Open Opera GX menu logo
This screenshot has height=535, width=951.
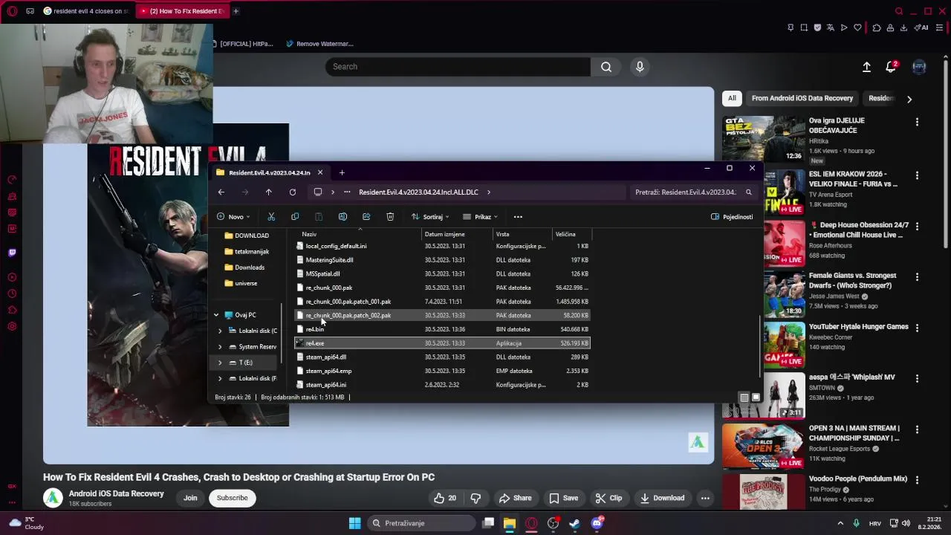tap(13, 11)
